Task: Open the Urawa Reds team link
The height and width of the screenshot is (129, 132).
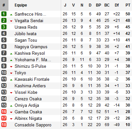Action: coord(26,27)
